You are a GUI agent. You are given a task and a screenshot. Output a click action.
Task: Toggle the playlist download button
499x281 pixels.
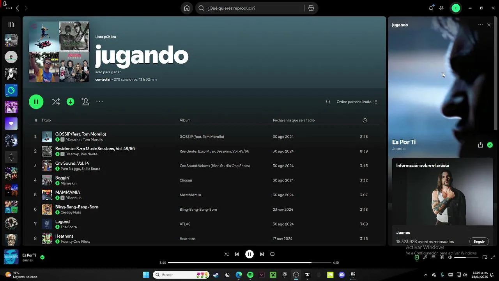[x=70, y=102]
